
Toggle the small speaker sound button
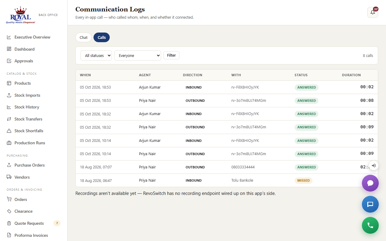[374, 165]
